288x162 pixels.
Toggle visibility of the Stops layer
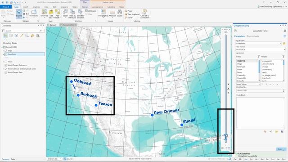pos(6,51)
